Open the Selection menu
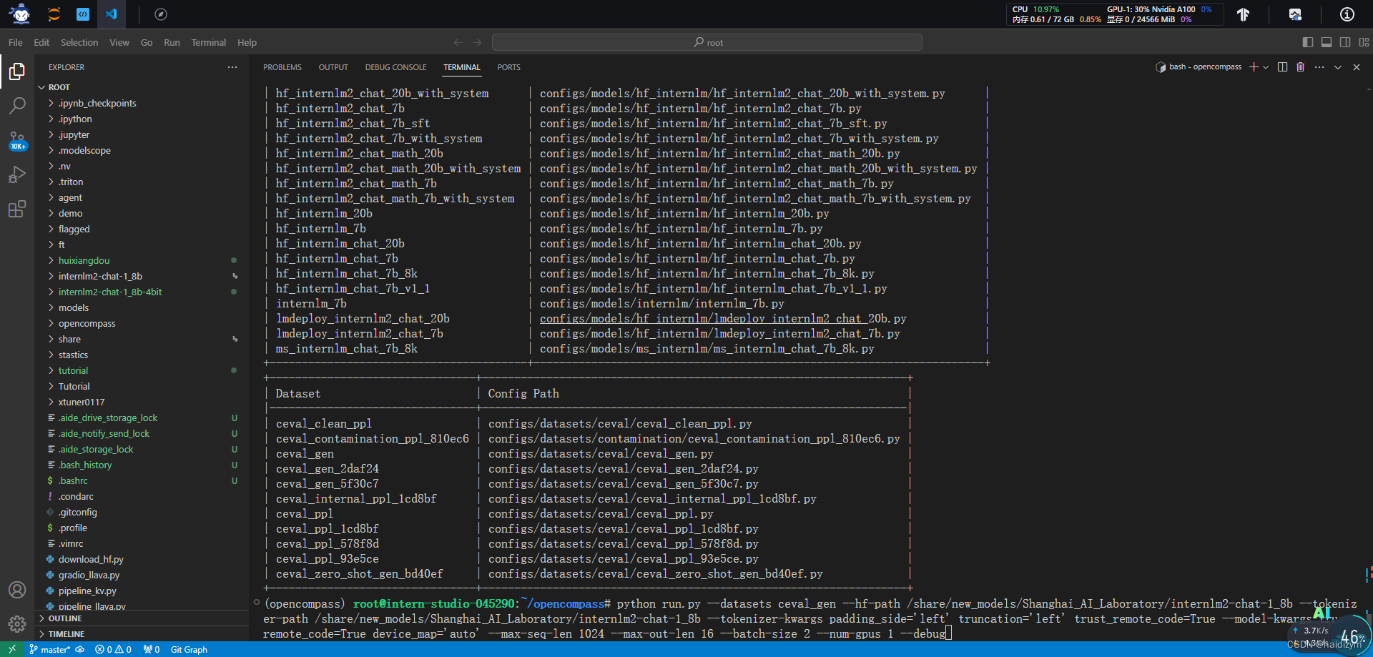This screenshot has height=657, width=1373. tap(79, 42)
